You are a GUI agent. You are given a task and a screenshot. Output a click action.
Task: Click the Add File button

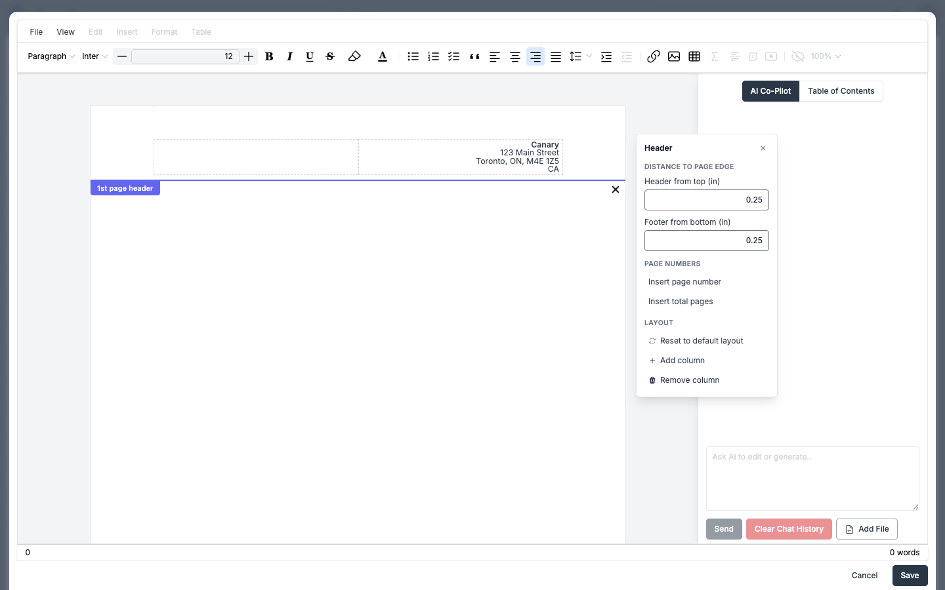[867, 529]
